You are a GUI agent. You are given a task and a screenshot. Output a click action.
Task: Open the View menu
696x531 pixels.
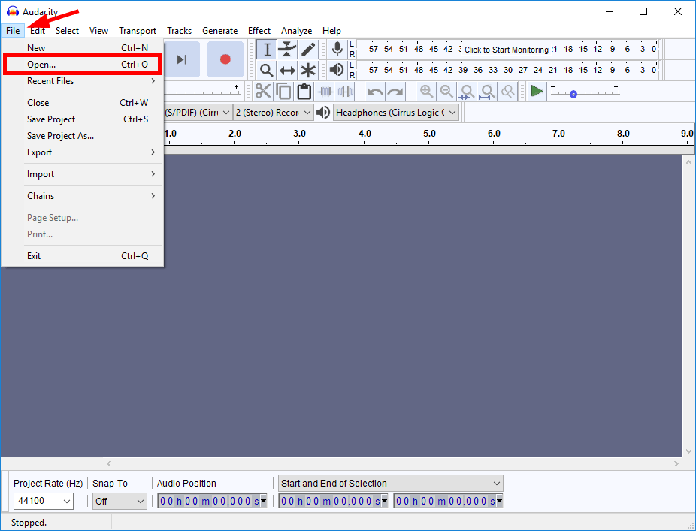(98, 31)
